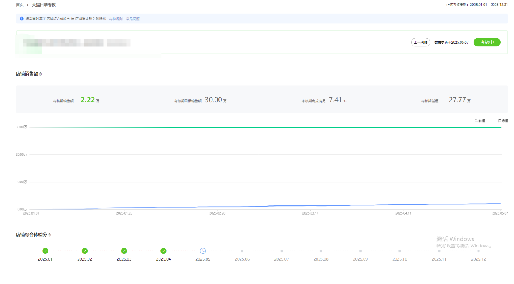Go to 首页 in the breadcrumb
The height and width of the screenshot is (284, 514).
(20, 5)
